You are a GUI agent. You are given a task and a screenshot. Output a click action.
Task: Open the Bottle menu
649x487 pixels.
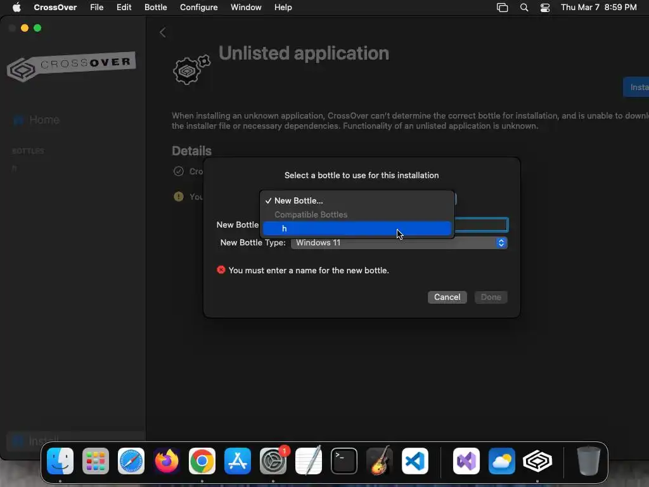(x=156, y=8)
